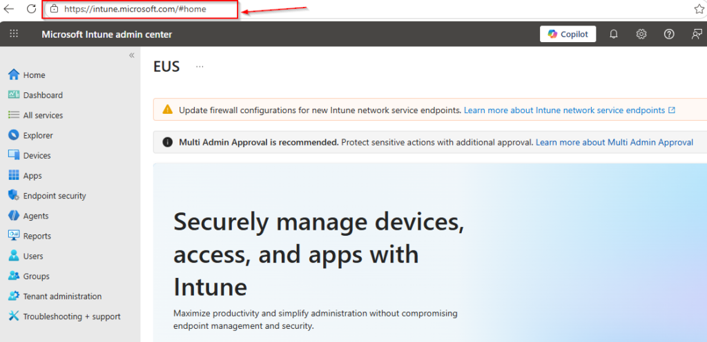The width and height of the screenshot is (707, 342).
Task: Open the EUS ellipsis more menu
Action: [200, 67]
